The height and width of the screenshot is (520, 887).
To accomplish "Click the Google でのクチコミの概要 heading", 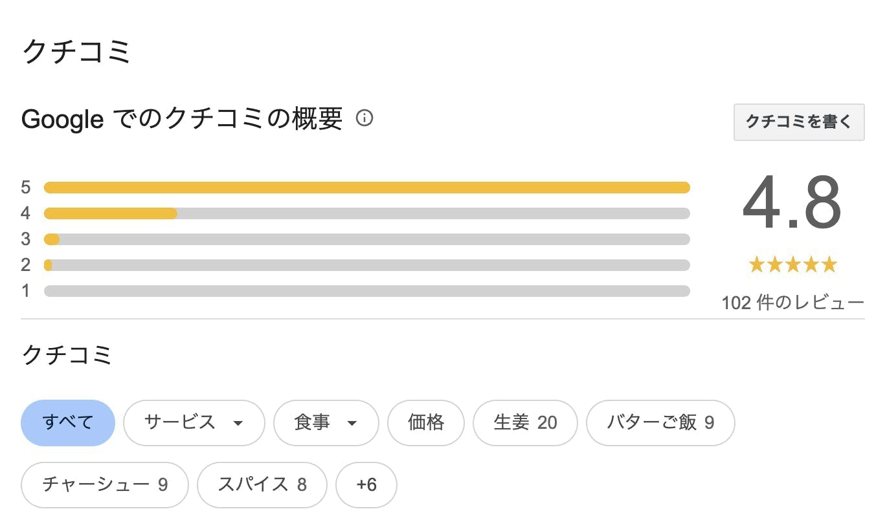I will click(181, 119).
